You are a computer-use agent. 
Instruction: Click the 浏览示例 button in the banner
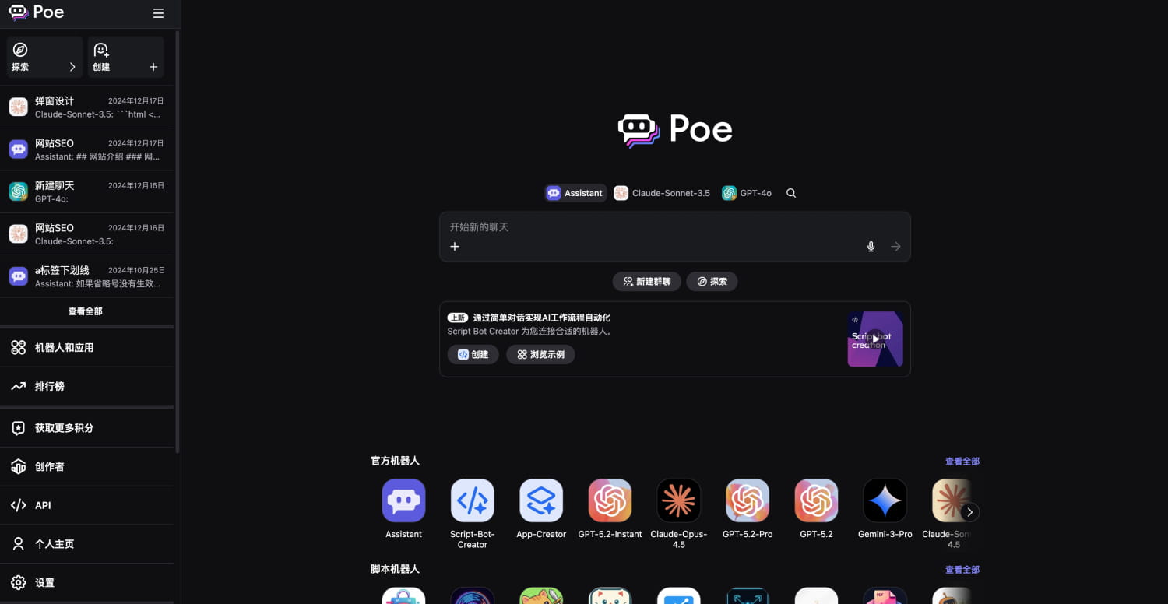540,354
